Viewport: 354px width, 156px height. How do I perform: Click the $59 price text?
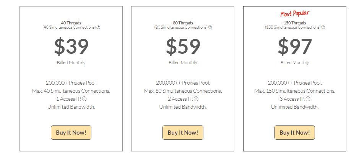coord(183,47)
